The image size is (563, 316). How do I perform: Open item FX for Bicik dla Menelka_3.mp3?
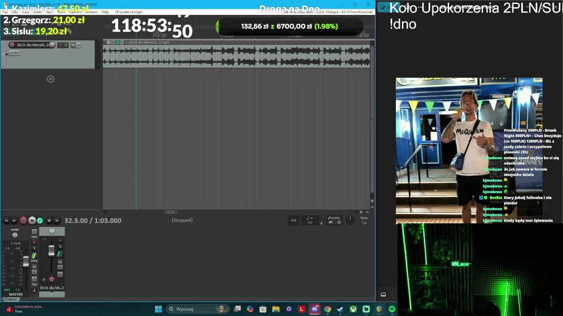tap(121, 43)
